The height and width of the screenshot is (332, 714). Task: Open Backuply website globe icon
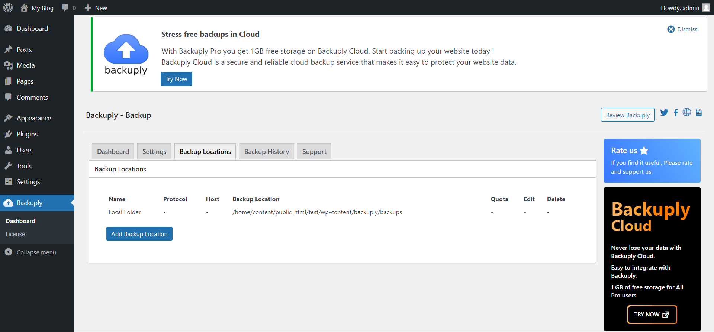pos(687,112)
